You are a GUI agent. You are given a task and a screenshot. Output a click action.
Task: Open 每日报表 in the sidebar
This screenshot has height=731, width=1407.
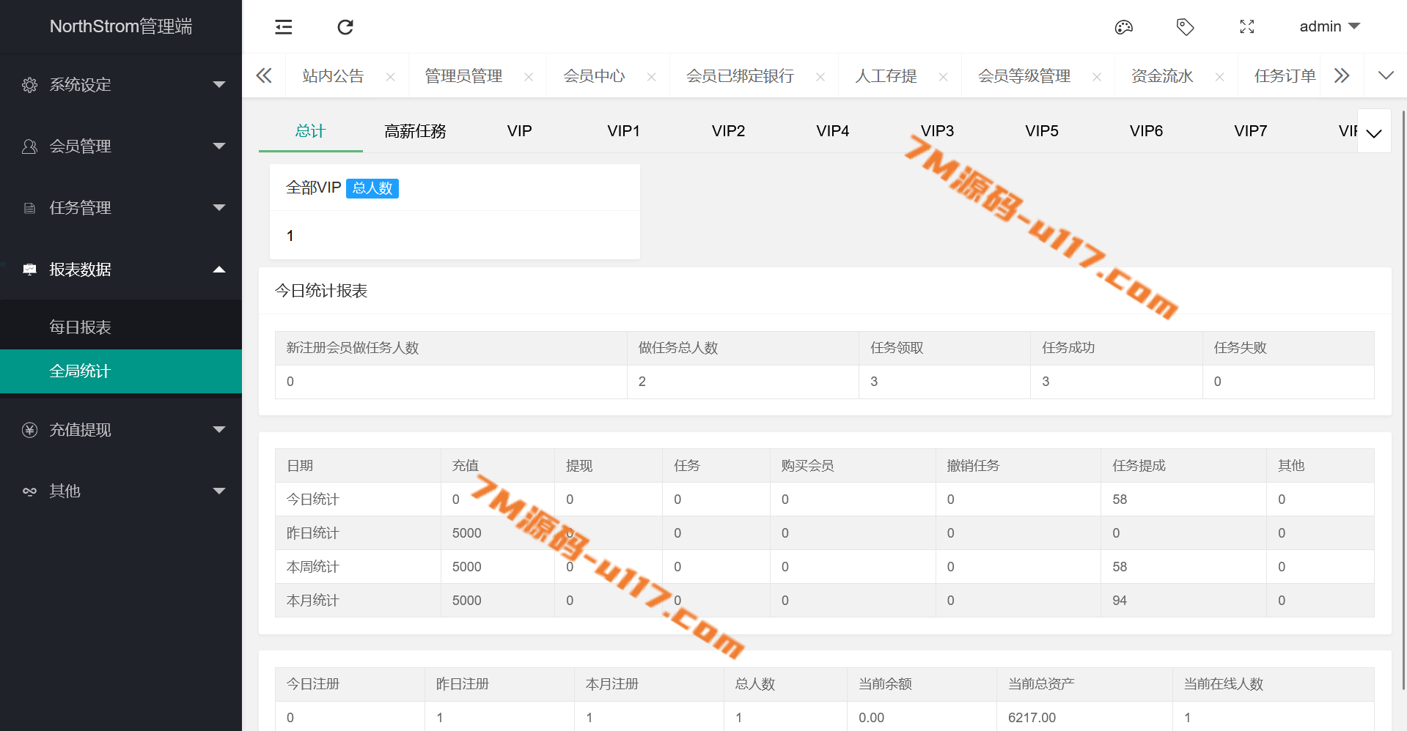(x=80, y=327)
